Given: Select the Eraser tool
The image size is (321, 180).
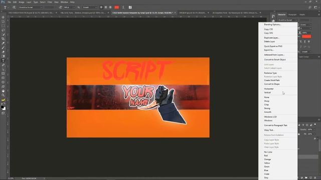Looking at the screenshot, I should point(3,52).
